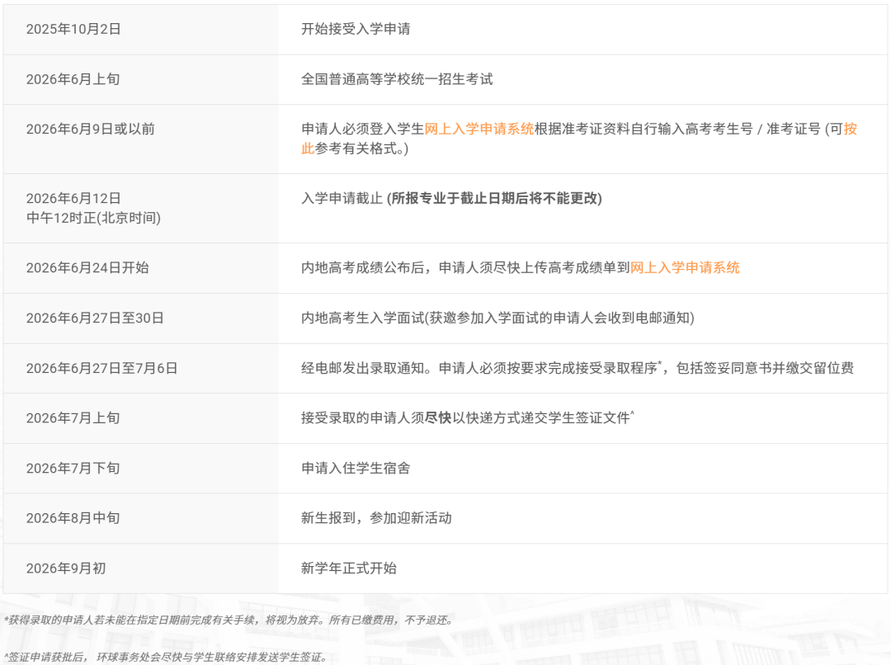Click the 按此 format reference link
The height and width of the screenshot is (665, 891).
coord(850,129)
